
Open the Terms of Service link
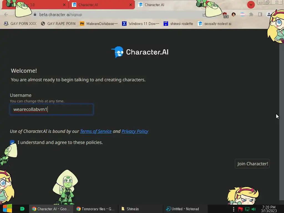click(x=96, y=131)
